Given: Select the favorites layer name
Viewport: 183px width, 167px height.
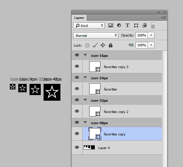Looking at the screenshot, I should point(110,89).
